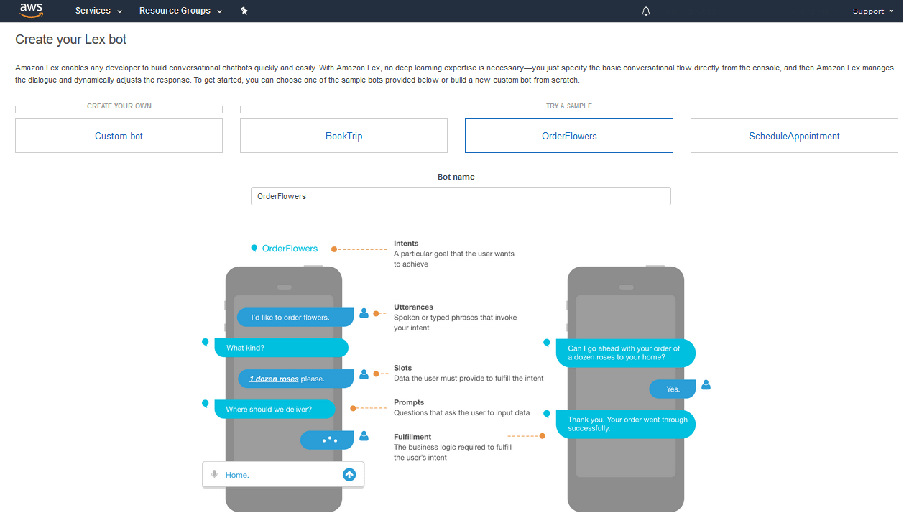Open the Support dropdown menu

click(x=873, y=11)
